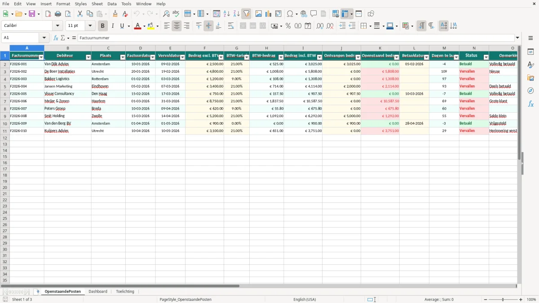Adjust the zoom slider handle
Viewport: 539px width, 303px height.
[503, 299]
